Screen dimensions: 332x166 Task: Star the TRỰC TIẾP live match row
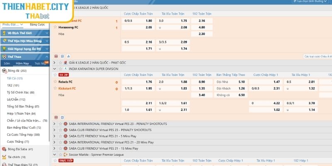tap(55, 161)
